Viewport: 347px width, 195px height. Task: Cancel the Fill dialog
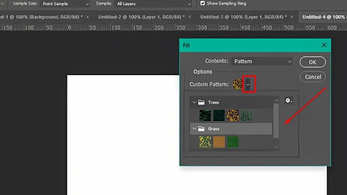coord(313,77)
